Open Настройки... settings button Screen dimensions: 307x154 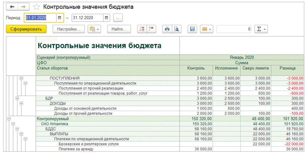[x=69, y=29]
